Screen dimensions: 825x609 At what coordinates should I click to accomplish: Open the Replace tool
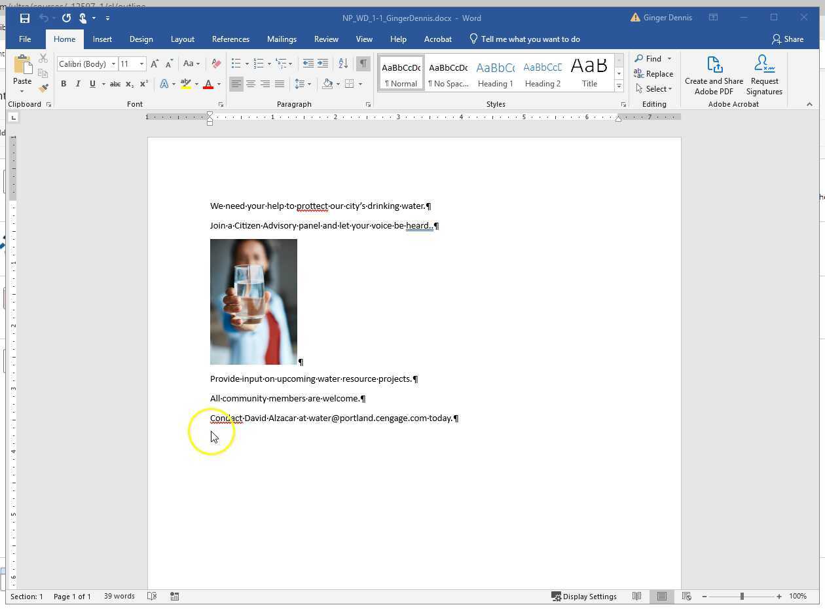(654, 73)
